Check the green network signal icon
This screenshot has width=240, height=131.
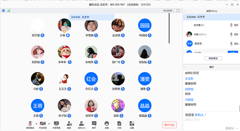[x=9, y=10]
